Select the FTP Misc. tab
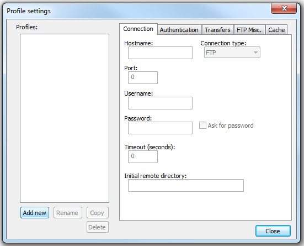 coord(249,30)
